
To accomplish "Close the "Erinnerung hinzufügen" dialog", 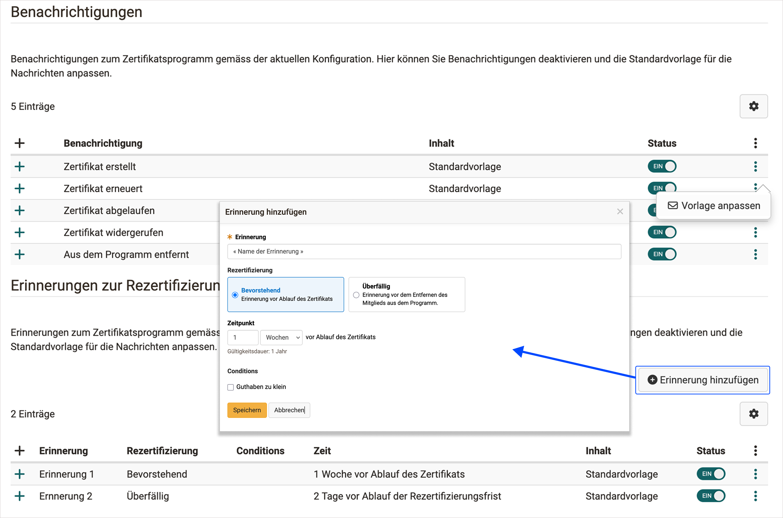I will 620,211.
